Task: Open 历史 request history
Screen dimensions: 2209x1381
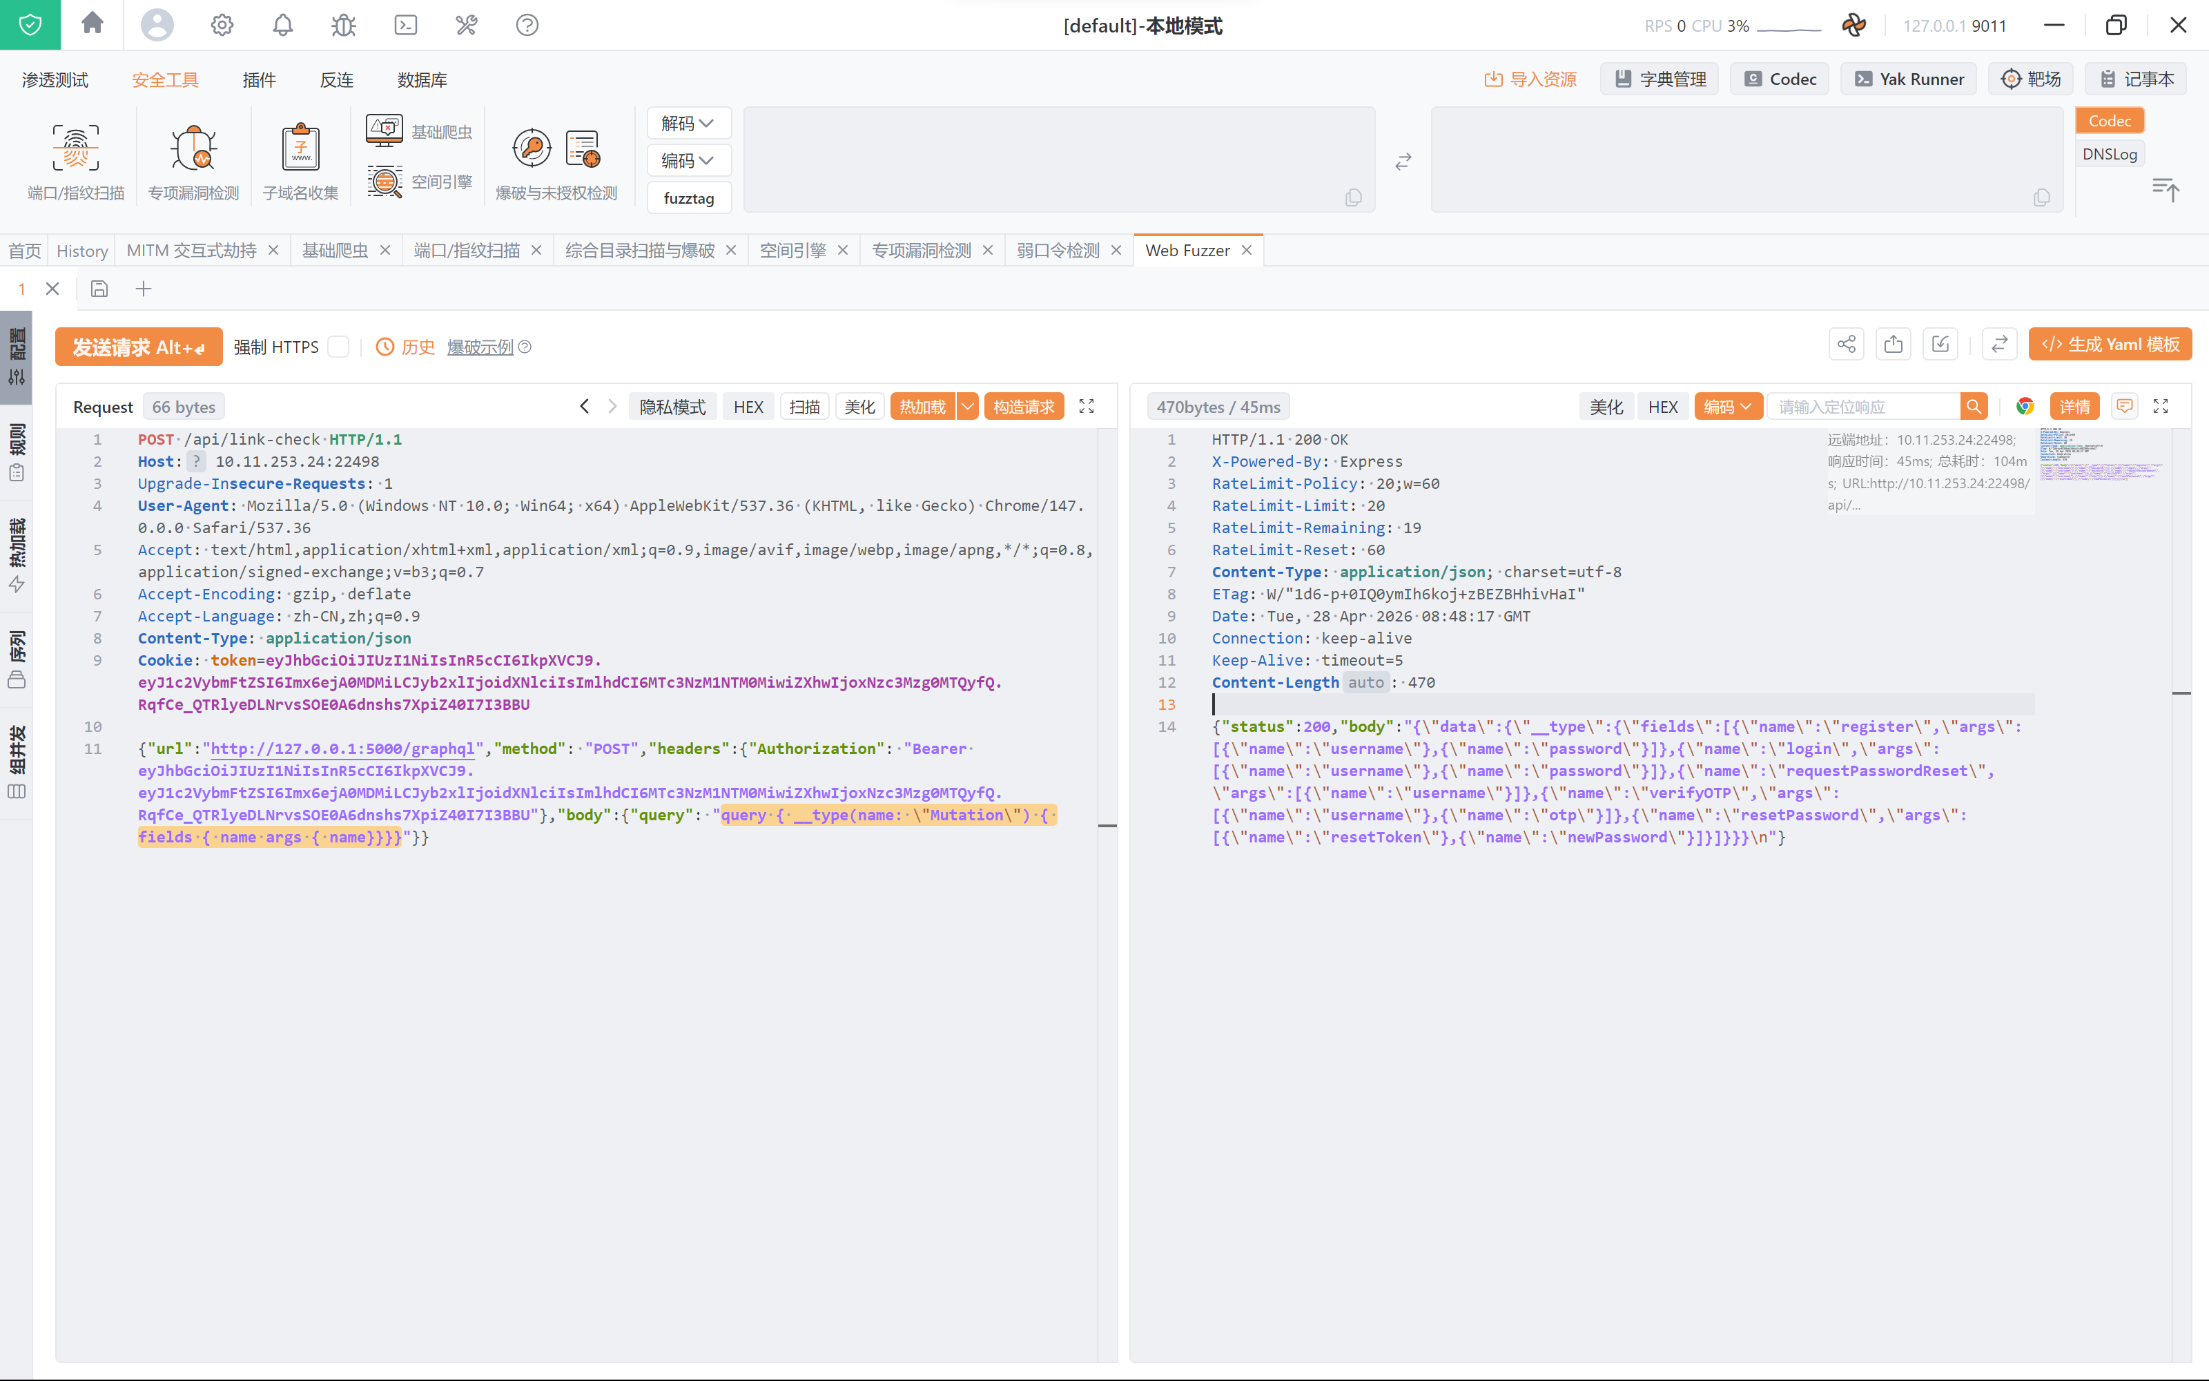Action: click(406, 347)
